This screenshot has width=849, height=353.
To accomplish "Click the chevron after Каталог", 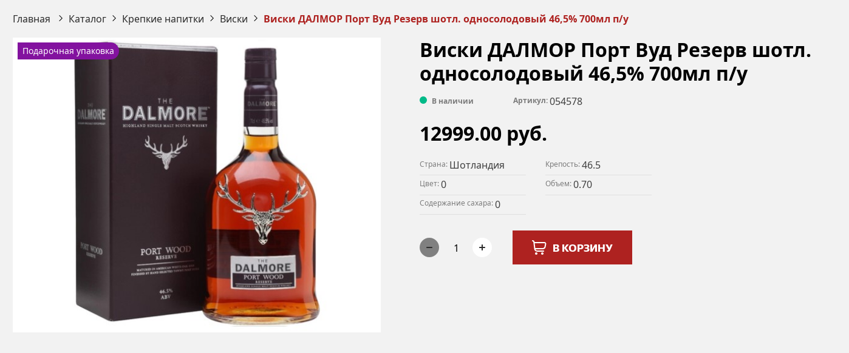I will [x=114, y=19].
